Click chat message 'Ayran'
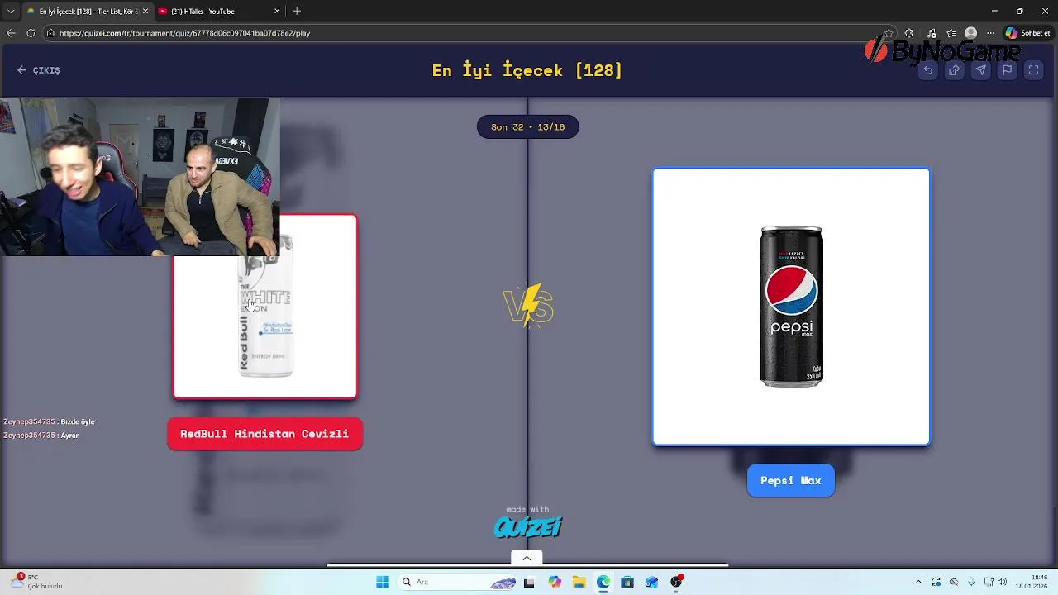The height and width of the screenshot is (595, 1058). point(70,435)
